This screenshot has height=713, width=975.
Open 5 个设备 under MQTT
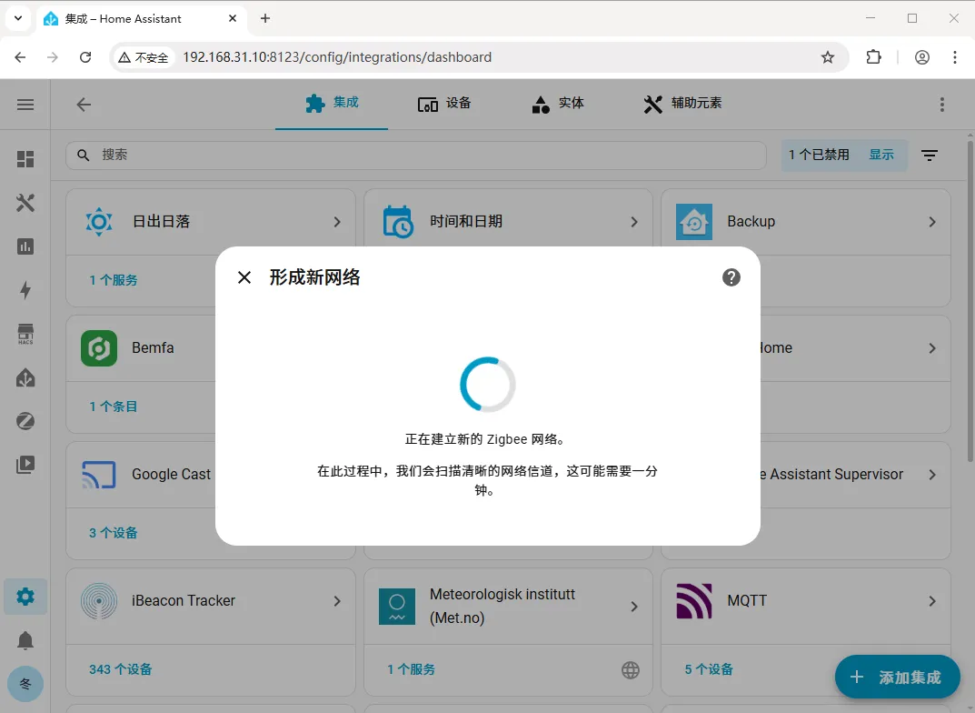[x=709, y=669]
